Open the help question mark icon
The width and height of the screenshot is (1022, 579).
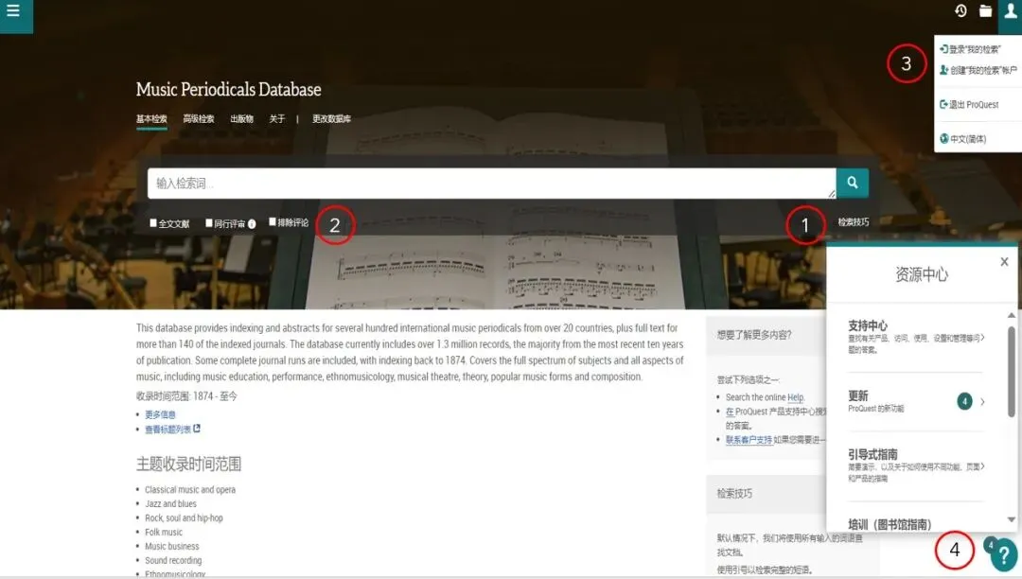point(1004,556)
